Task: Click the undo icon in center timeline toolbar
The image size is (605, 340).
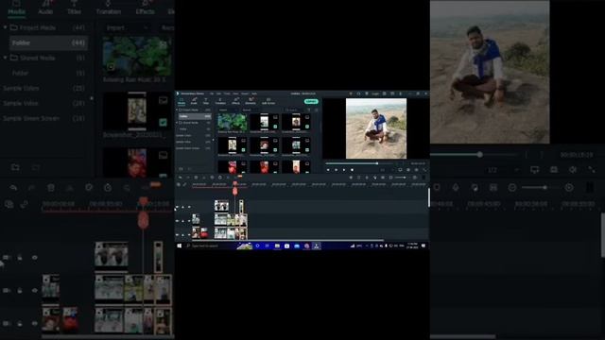Action: click(180, 178)
